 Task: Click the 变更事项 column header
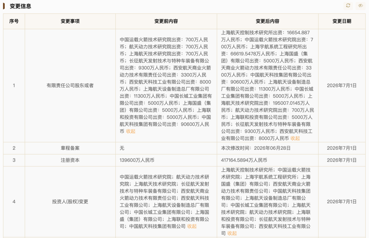(x=70, y=21)
